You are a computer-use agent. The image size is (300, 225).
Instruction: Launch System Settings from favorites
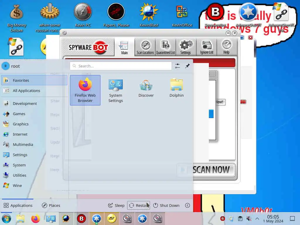tap(115, 90)
